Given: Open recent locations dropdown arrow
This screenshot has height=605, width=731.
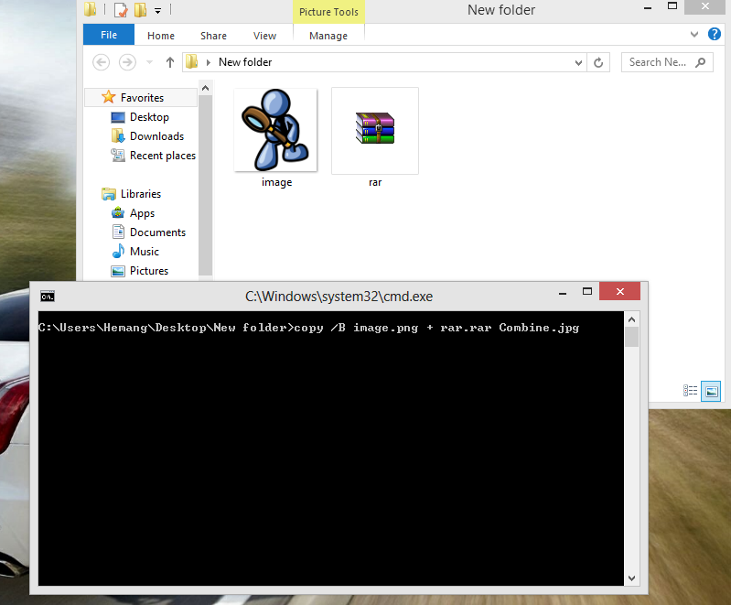Looking at the screenshot, I should [150, 62].
